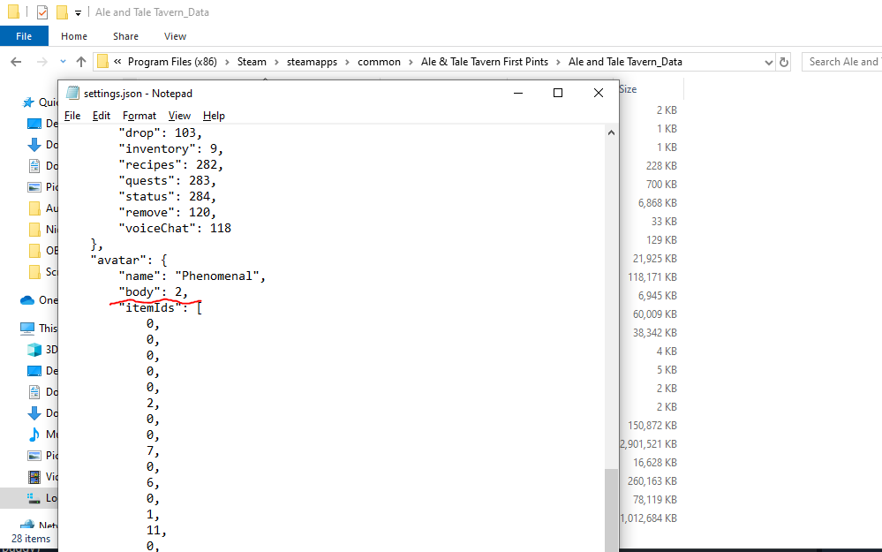Select Pictures icon under This PC
This screenshot has height=552, width=882.
tap(34, 455)
